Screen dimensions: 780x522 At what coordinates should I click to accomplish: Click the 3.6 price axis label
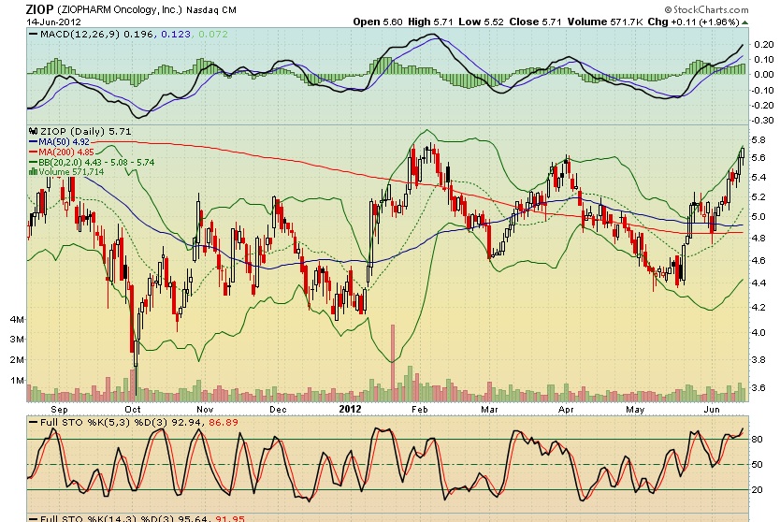[758, 387]
